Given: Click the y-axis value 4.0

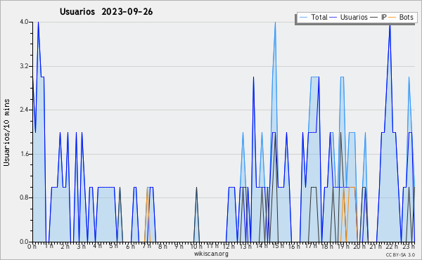Looking at the screenshot, I should coord(24,22).
